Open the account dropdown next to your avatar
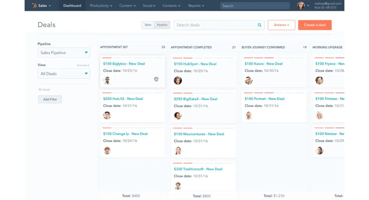 307,5
